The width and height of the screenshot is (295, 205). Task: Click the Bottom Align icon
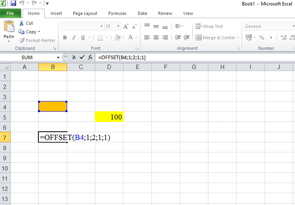click(x=165, y=27)
